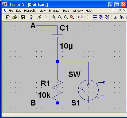The image size is (127, 118).
Task: Click the Halt hand icon
Action: coord(45,18)
